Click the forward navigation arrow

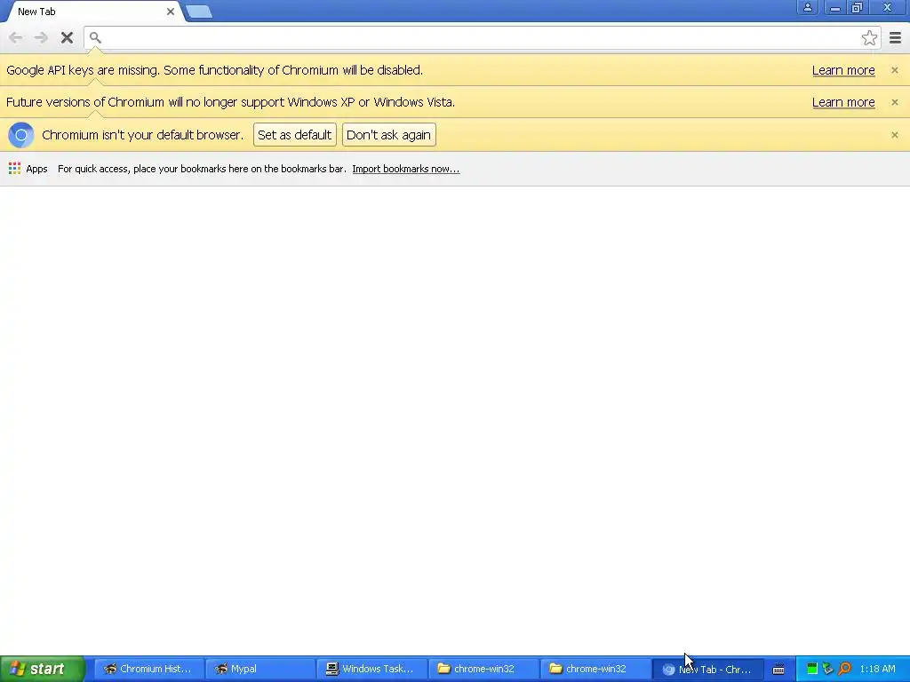pos(41,37)
